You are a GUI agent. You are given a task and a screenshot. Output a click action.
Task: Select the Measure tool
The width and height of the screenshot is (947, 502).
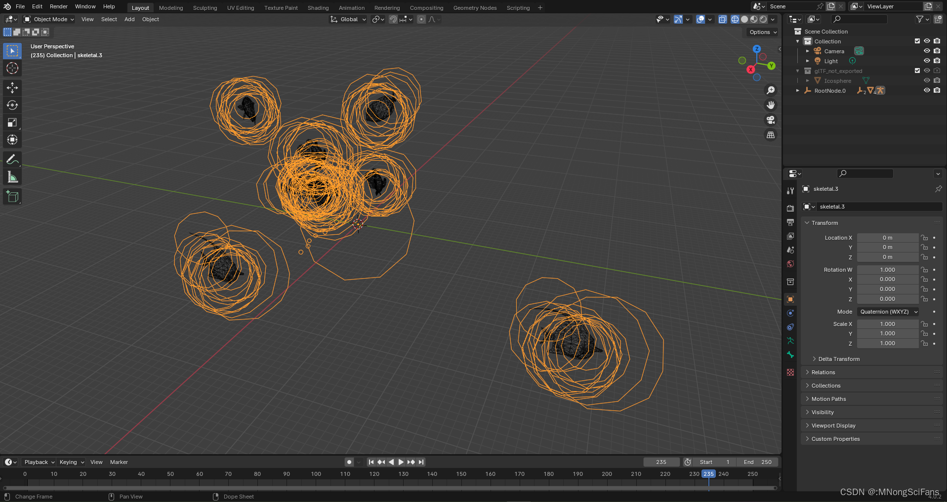pyautogui.click(x=12, y=177)
